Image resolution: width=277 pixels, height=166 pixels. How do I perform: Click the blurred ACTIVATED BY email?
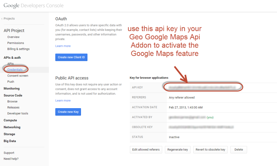(187, 117)
